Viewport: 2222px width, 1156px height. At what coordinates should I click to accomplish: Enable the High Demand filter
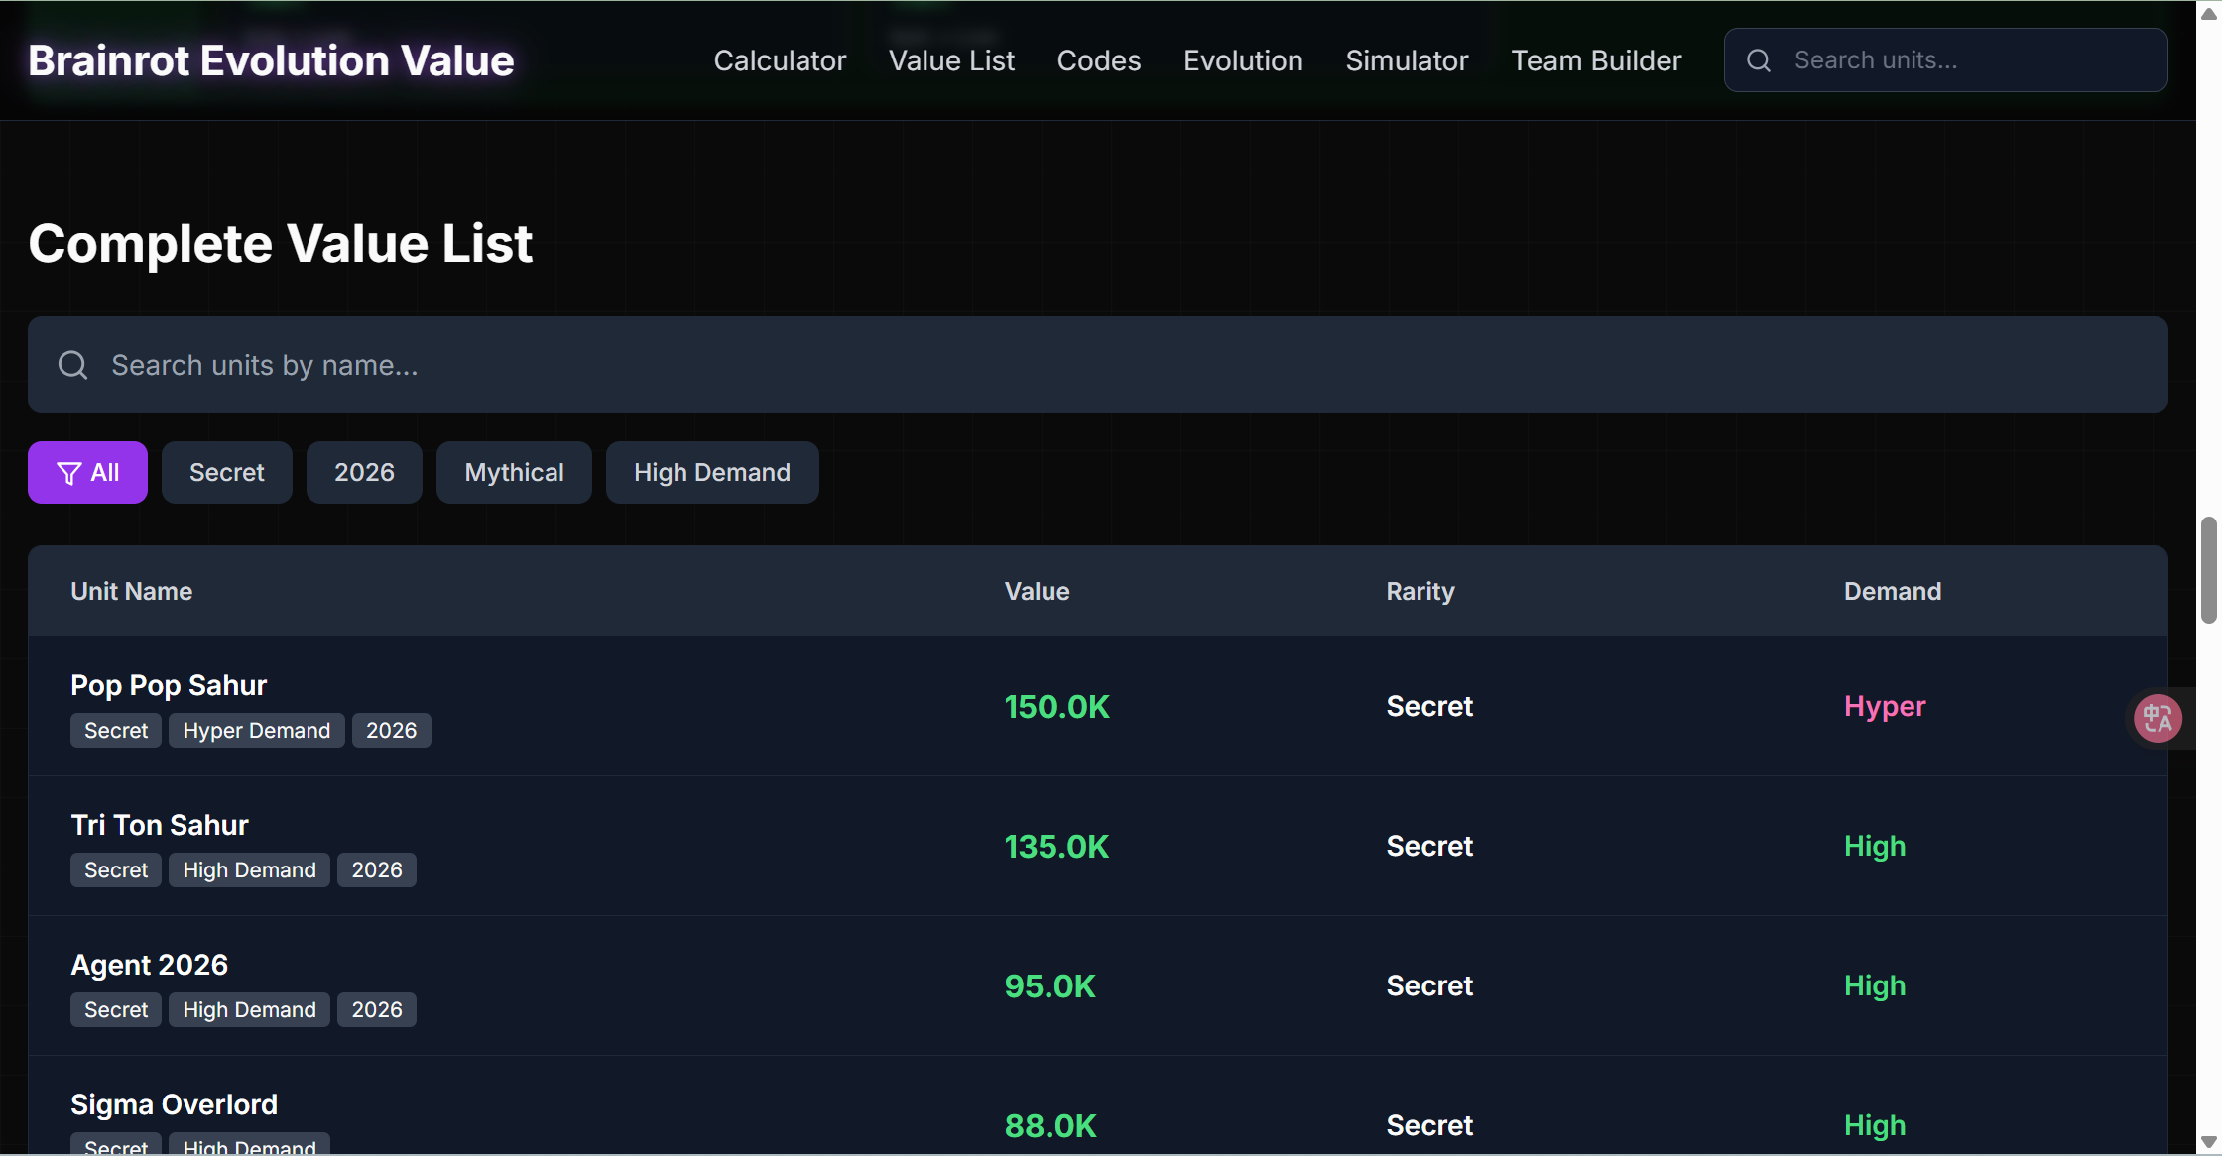(x=712, y=472)
